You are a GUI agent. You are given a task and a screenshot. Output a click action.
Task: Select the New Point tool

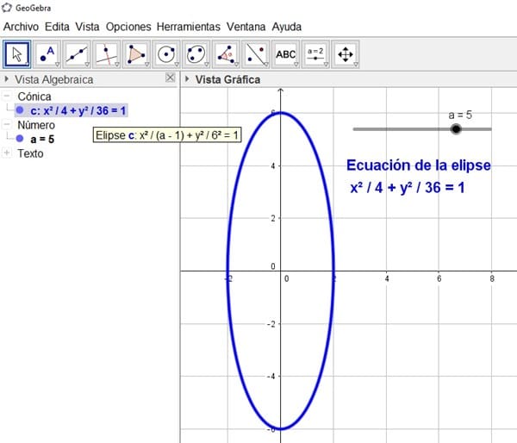coord(47,54)
